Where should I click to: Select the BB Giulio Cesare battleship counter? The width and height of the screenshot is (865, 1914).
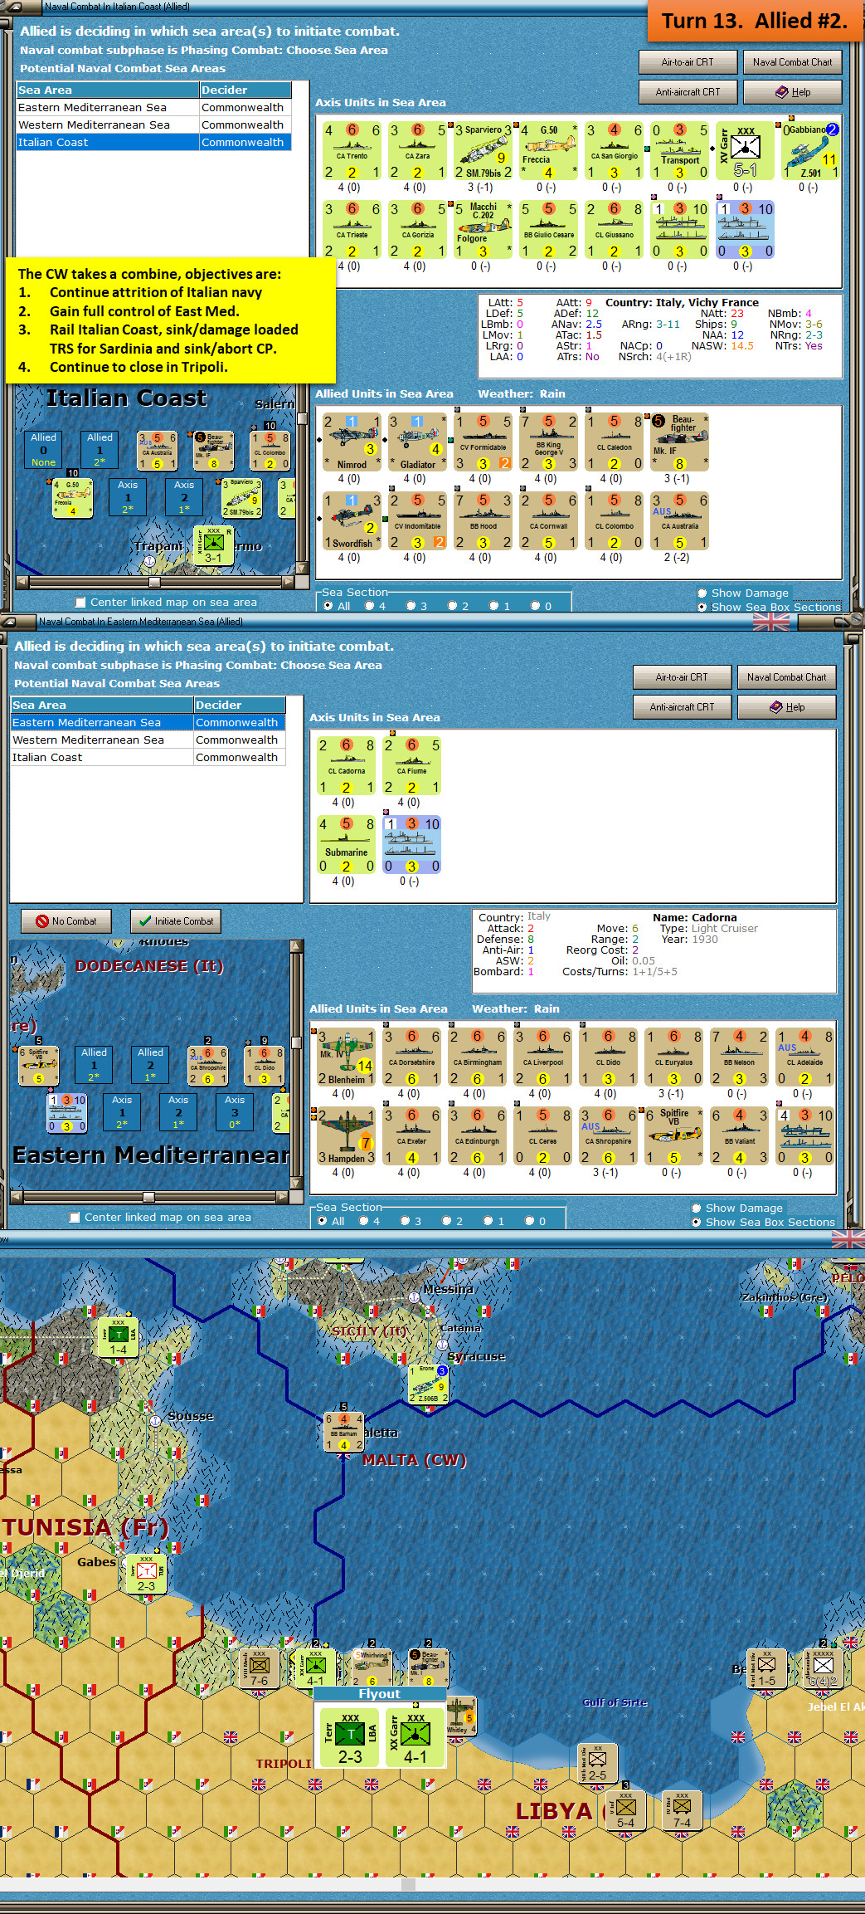(548, 230)
